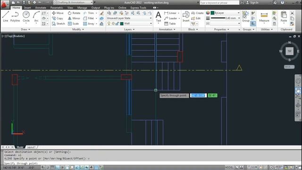
Task: Switch to the Layout1 tab
Action: click(31, 147)
